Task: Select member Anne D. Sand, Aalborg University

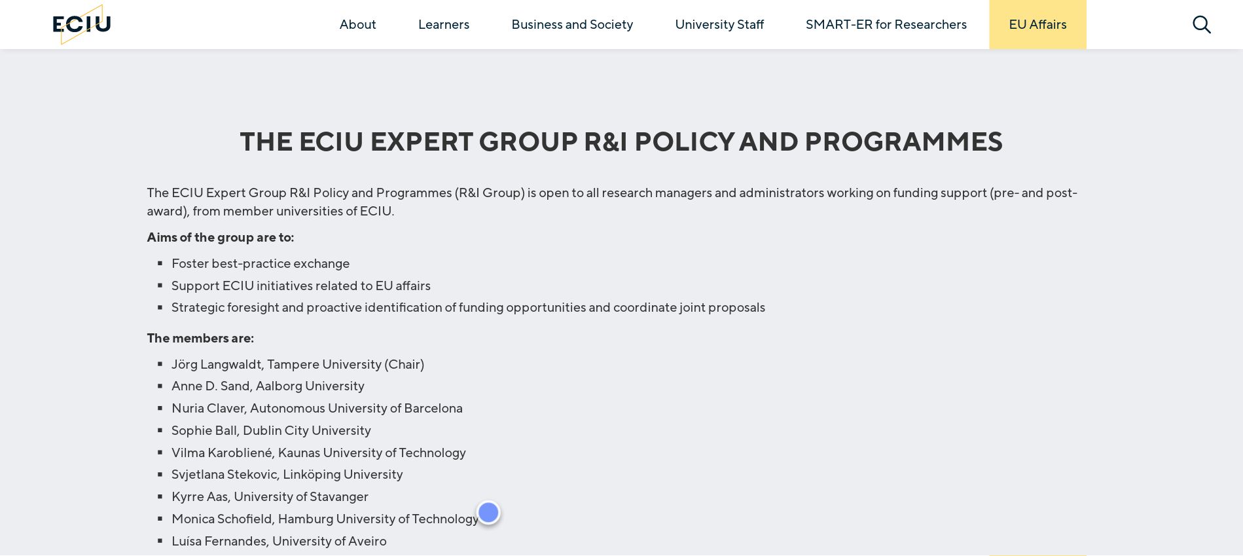Action: point(268,386)
